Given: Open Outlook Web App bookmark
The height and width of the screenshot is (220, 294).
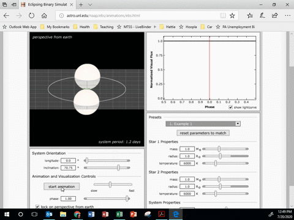Looking at the screenshot, I should pyautogui.click(x=20, y=27).
